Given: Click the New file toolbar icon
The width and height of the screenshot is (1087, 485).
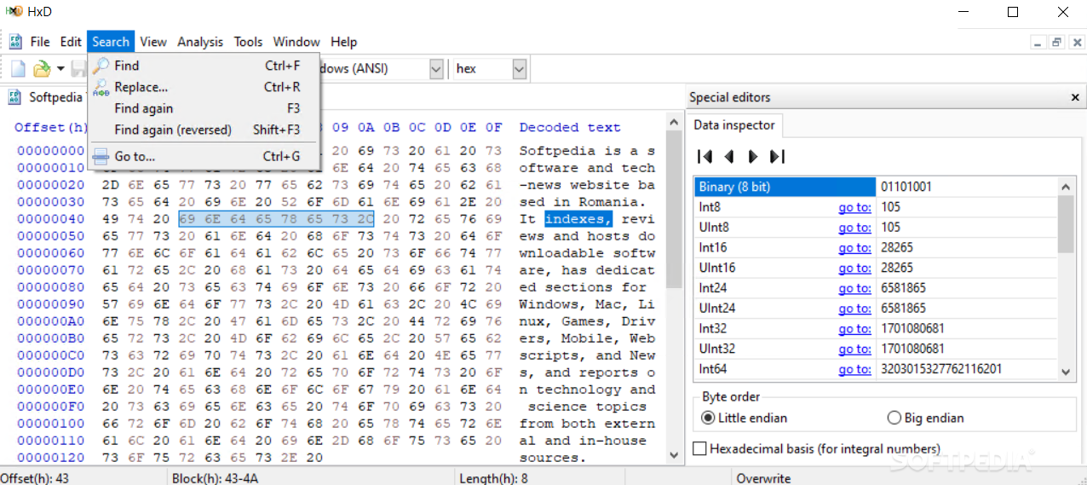Looking at the screenshot, I should tap(18, 69).
